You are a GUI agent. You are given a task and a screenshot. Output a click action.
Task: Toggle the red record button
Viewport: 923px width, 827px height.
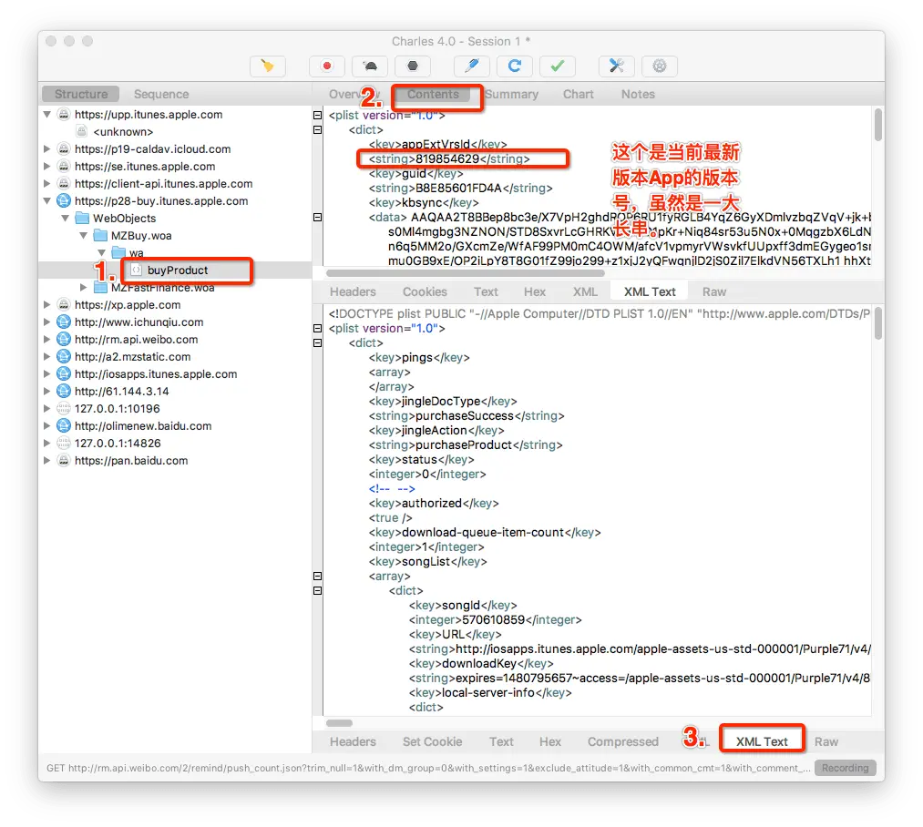327,66
